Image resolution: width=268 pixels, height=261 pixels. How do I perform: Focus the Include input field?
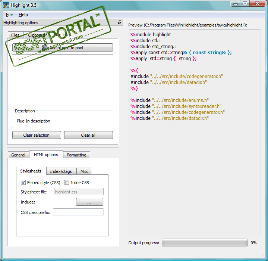(56, 202)
